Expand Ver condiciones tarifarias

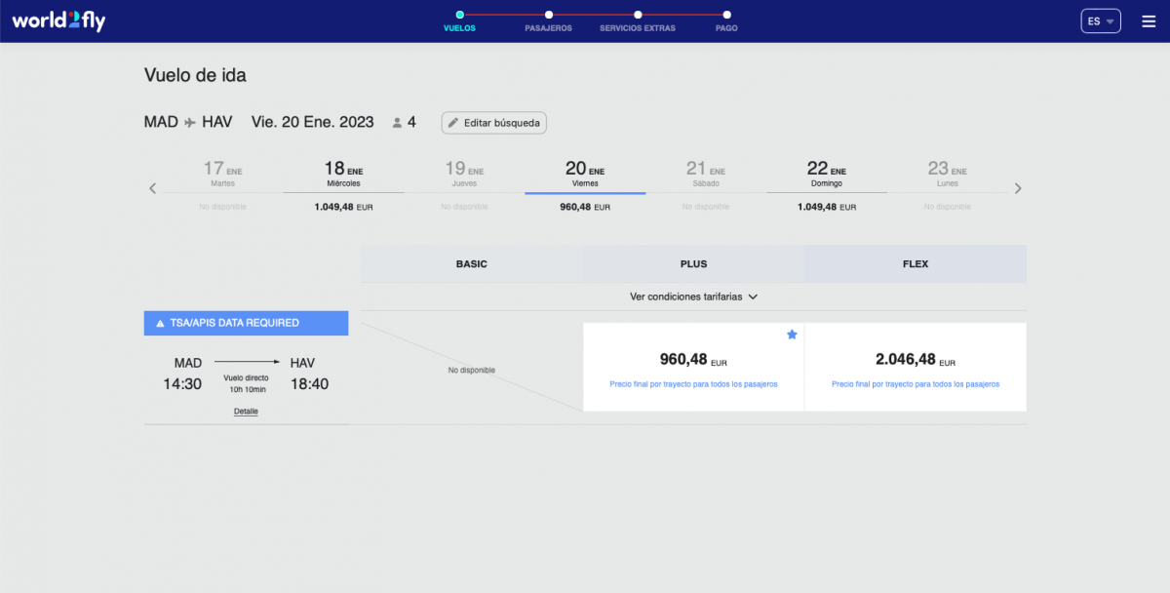[x=693, y=296]
